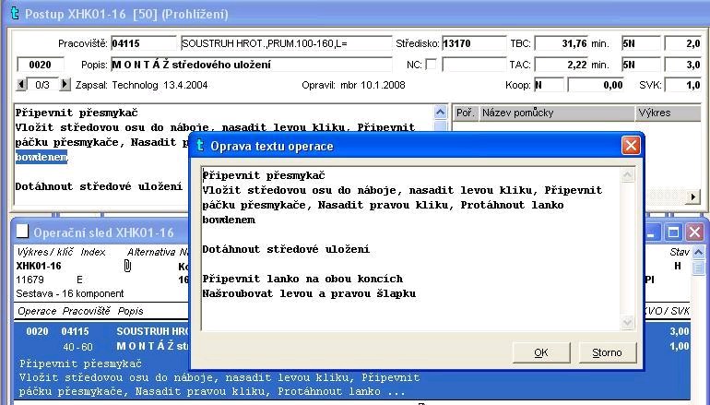The width and height of the screenshot is (710, 405).
Task: Click the OK button in the dialog
Action: [x=540, y=352]
